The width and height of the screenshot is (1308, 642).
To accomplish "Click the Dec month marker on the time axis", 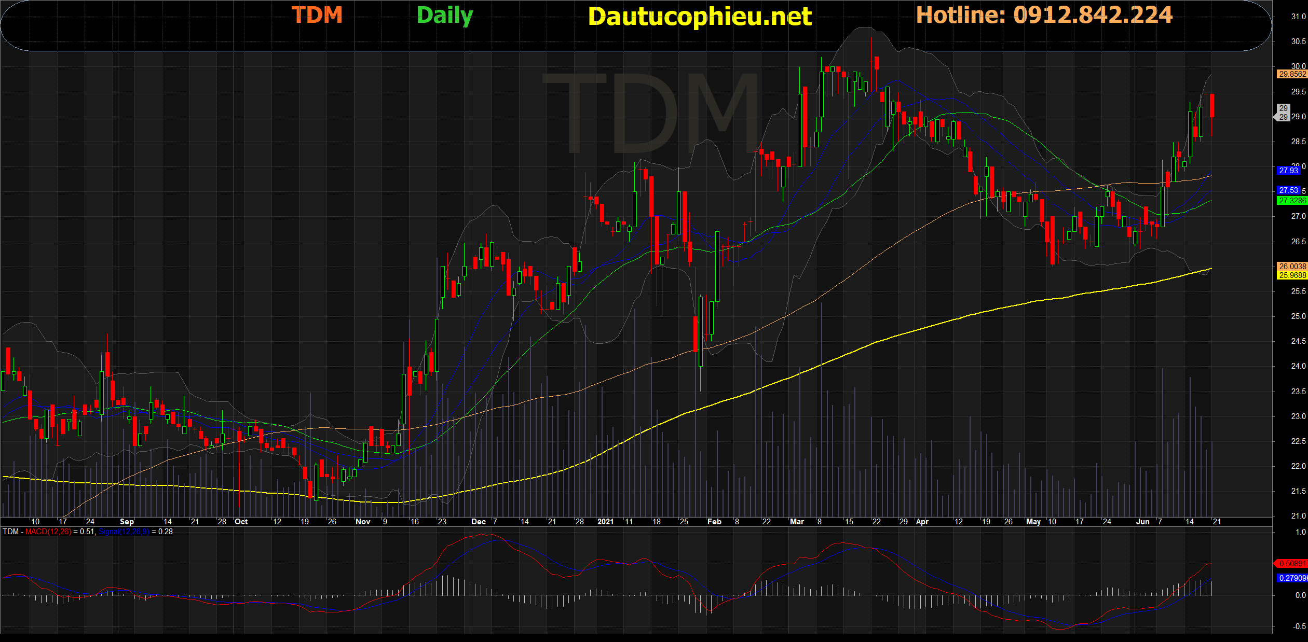I will point(478,522).
